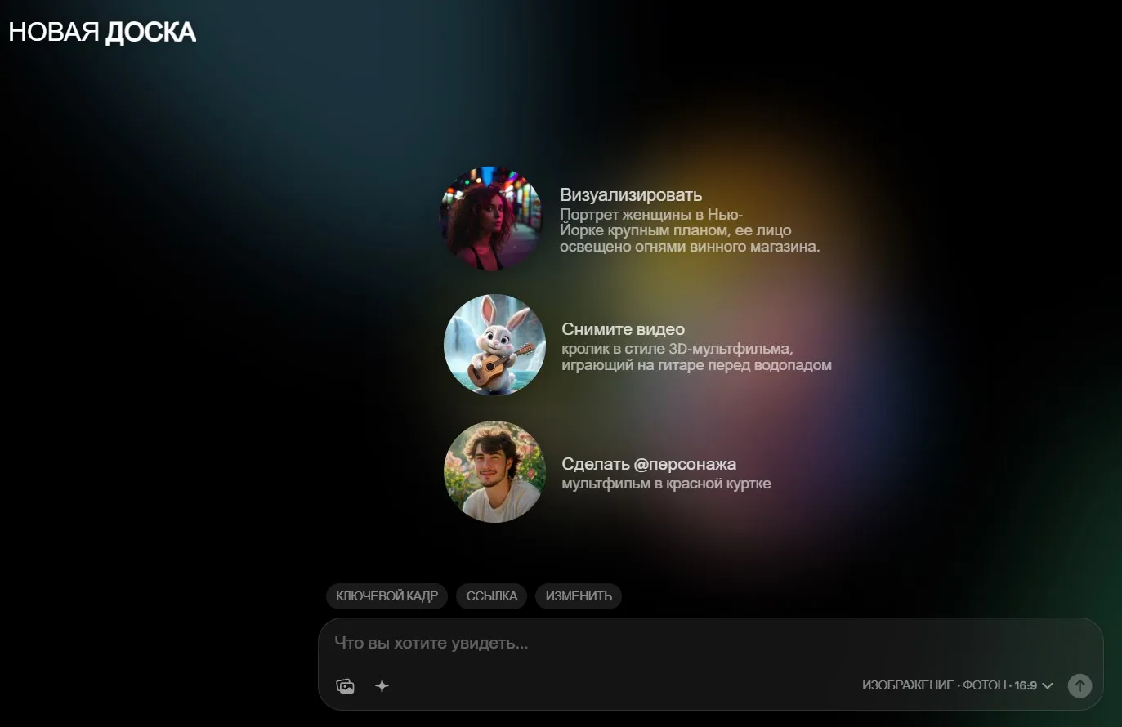Click the description starting 'Портрет женщины в Нью-Йорке'

(x=690, y=230)
